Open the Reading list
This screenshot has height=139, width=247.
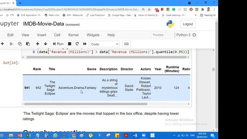[208, 15]
